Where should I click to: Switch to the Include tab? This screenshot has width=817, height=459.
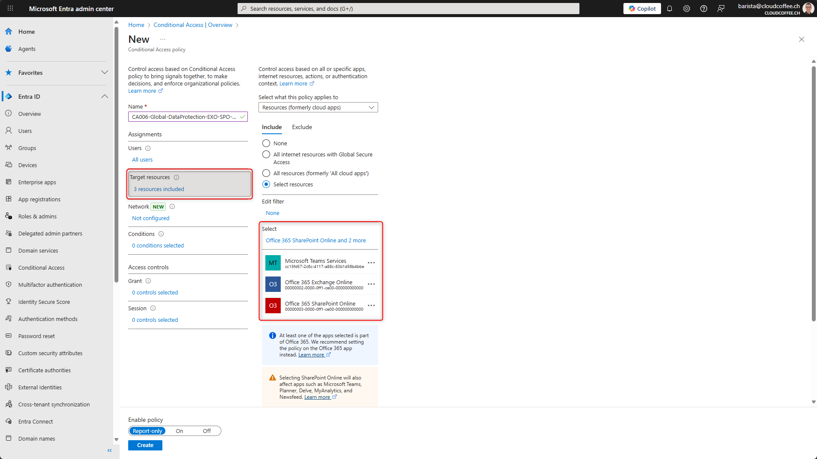click(272, 127)
